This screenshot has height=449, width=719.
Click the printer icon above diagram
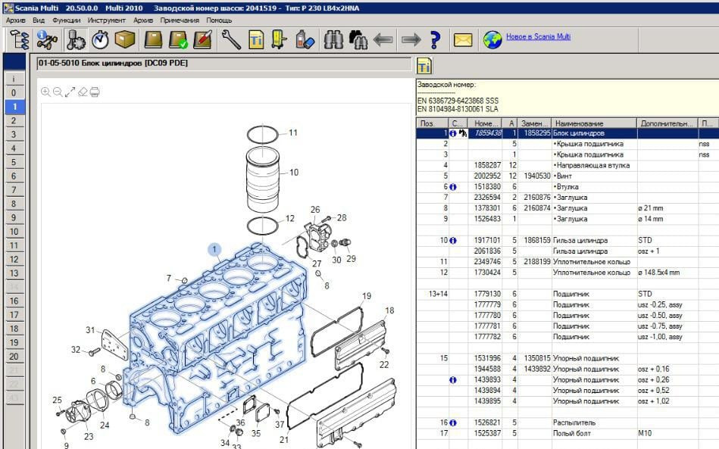[95, 92]
